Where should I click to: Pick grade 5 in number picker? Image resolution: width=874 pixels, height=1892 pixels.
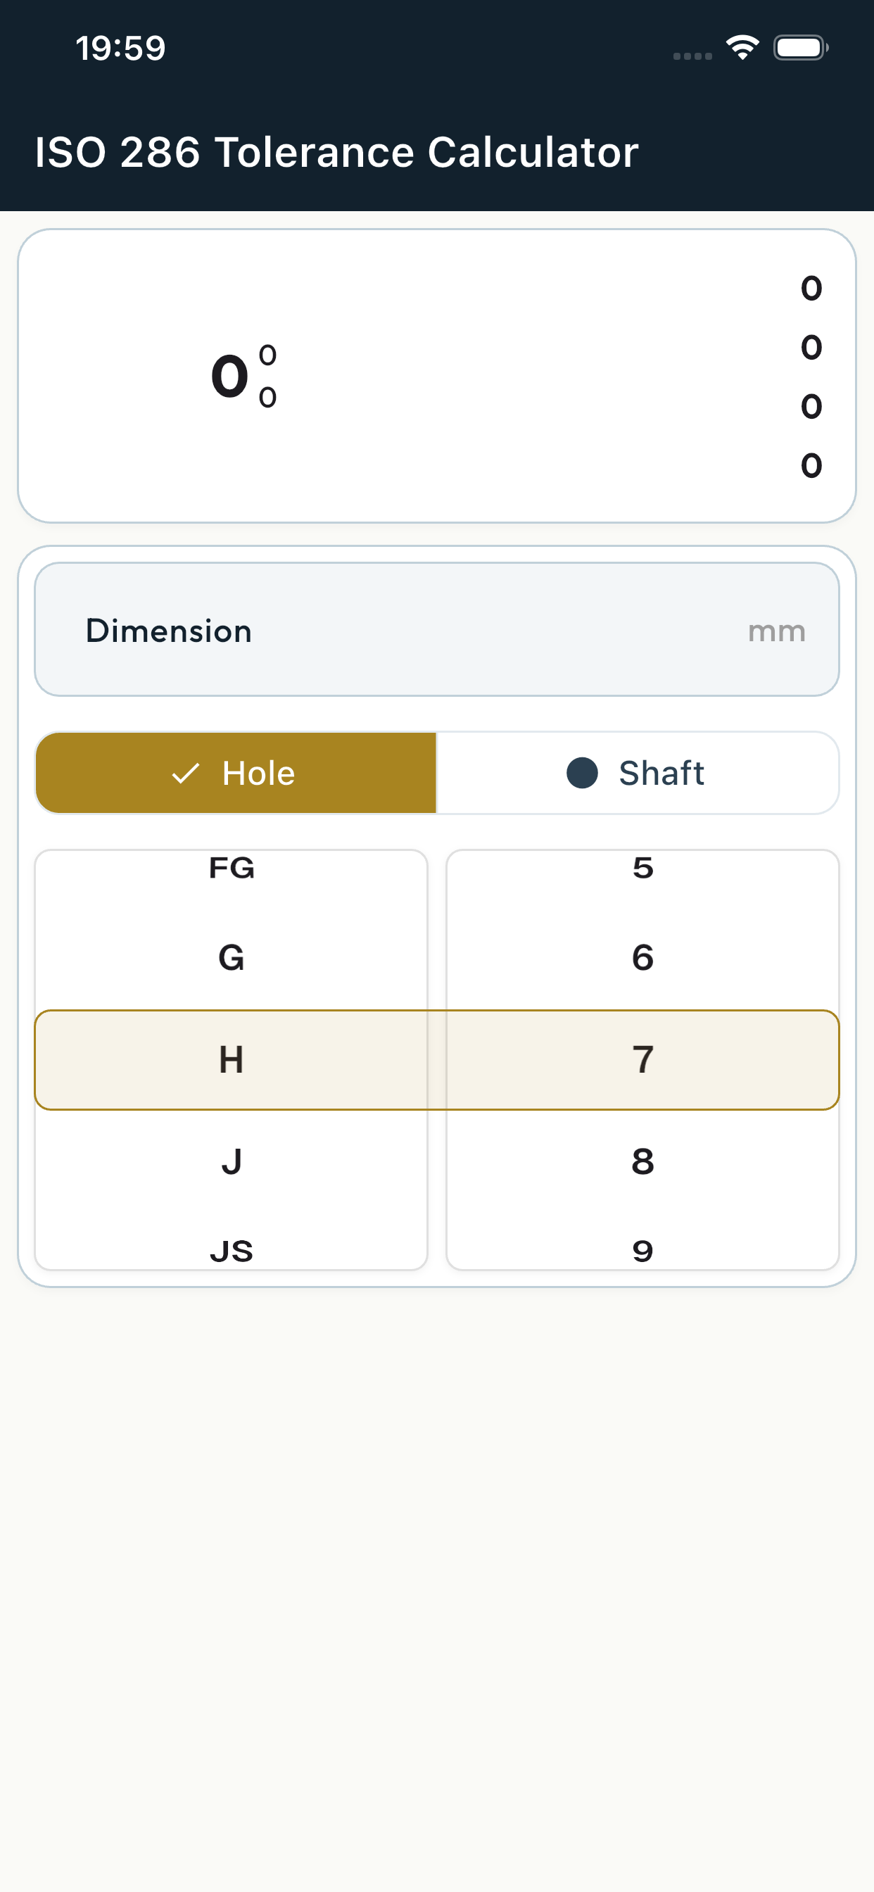(642, 868)
